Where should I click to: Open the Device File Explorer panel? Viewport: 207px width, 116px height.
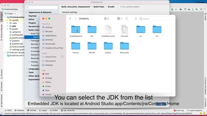(x=205, y=86)
